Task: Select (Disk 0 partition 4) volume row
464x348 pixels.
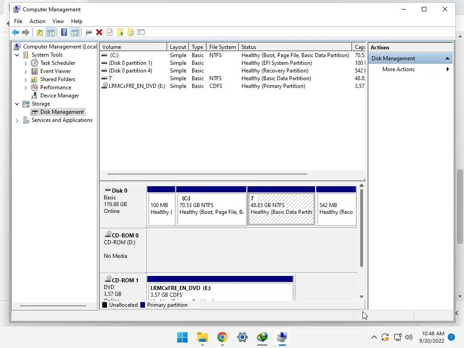Action: click(232, 71)
